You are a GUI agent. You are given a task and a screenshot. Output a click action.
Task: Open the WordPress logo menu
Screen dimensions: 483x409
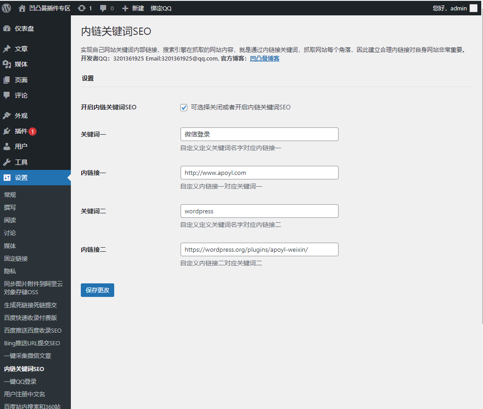6,8
